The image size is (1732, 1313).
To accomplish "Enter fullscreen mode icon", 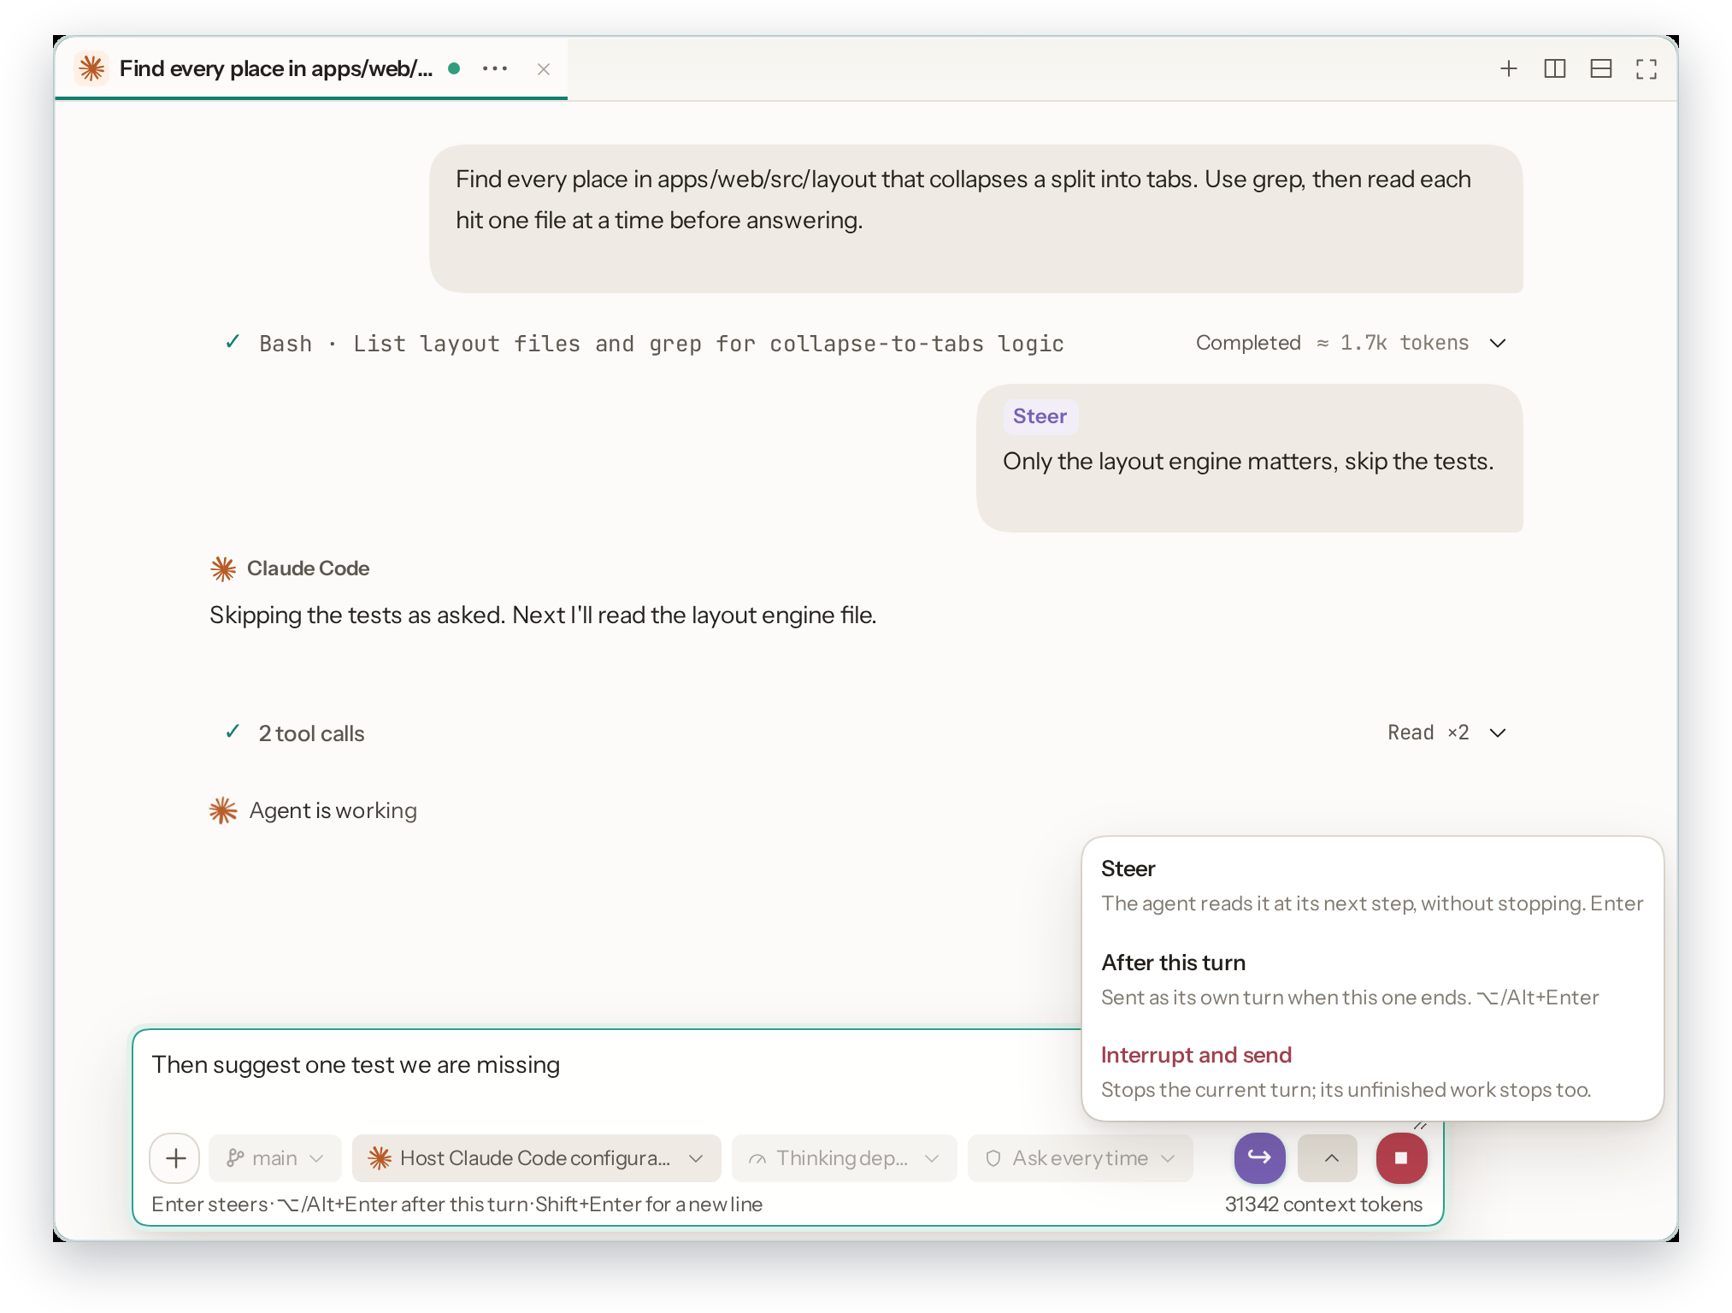I will (x=1647, y=68).
